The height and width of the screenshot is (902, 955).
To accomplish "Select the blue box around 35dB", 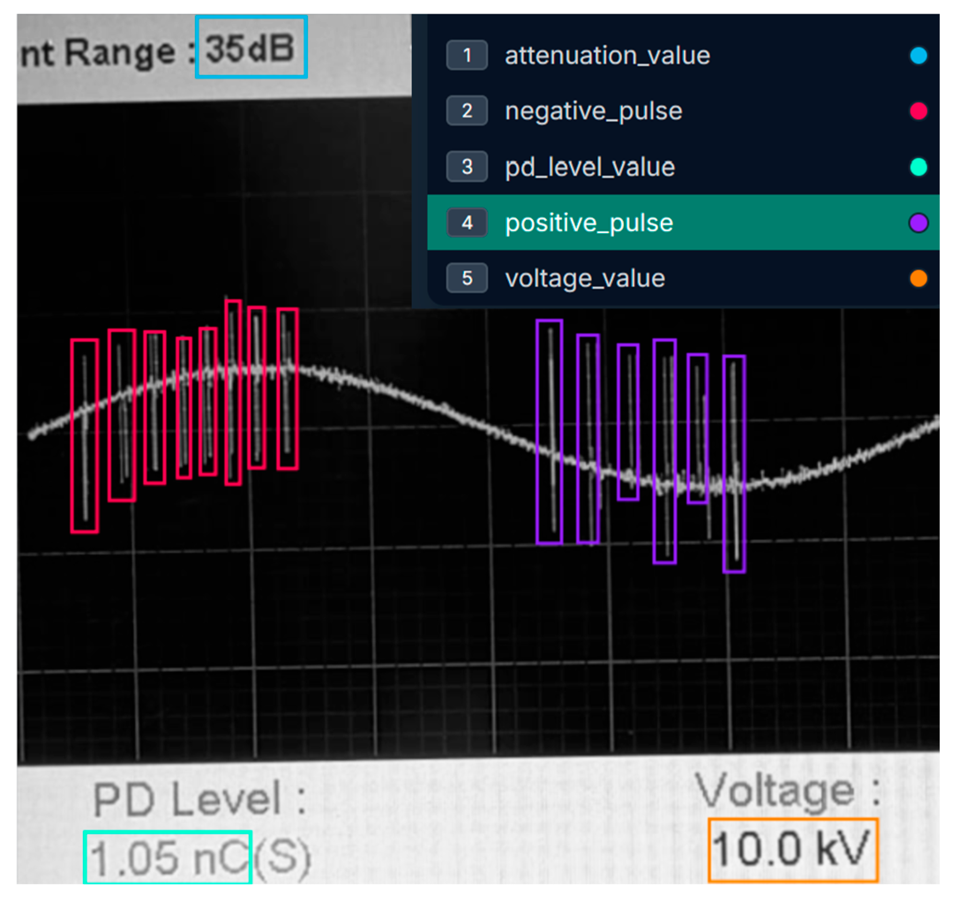I will click(251, 47).
